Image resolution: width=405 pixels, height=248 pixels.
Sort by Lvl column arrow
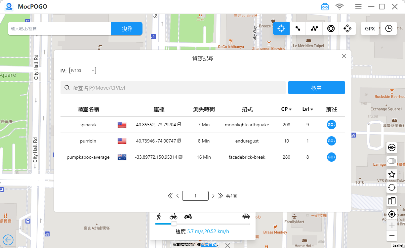[311, 109]
